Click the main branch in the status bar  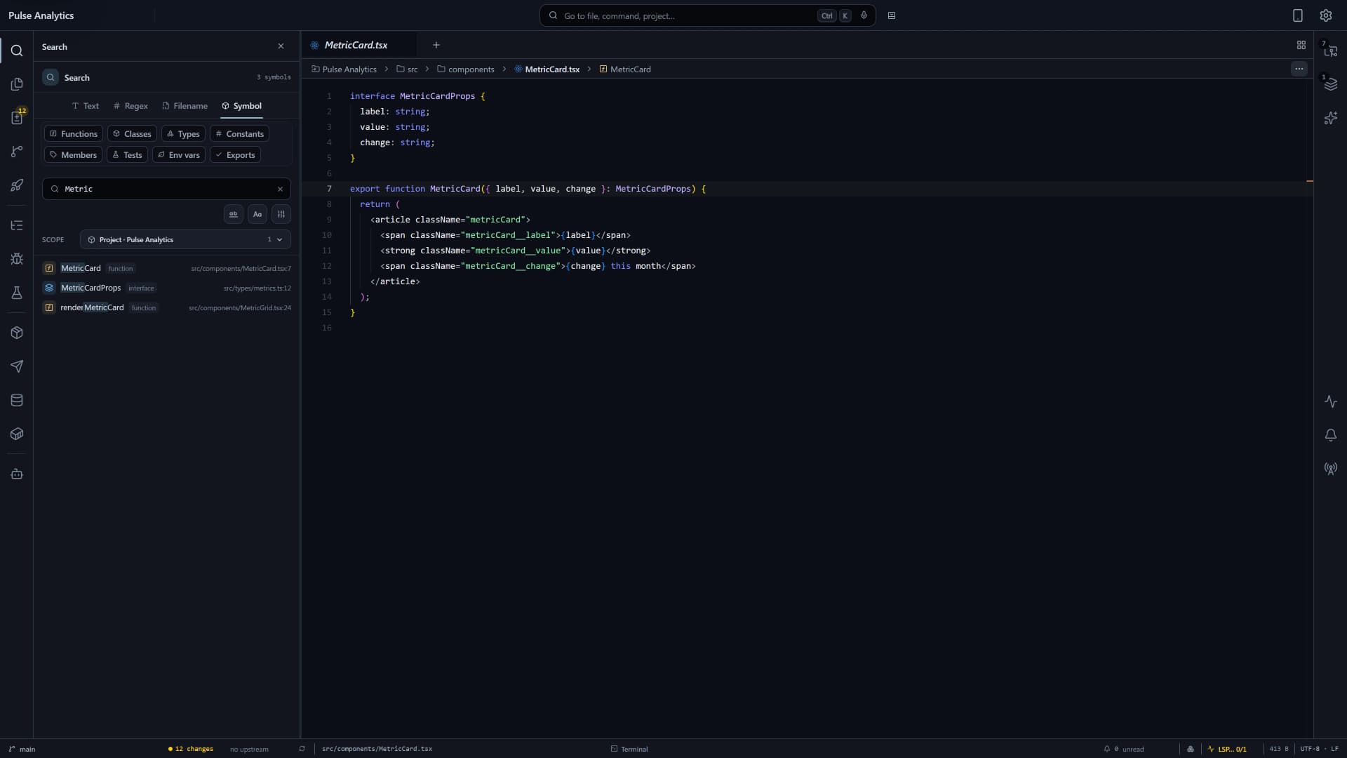[x=22, y=749]
